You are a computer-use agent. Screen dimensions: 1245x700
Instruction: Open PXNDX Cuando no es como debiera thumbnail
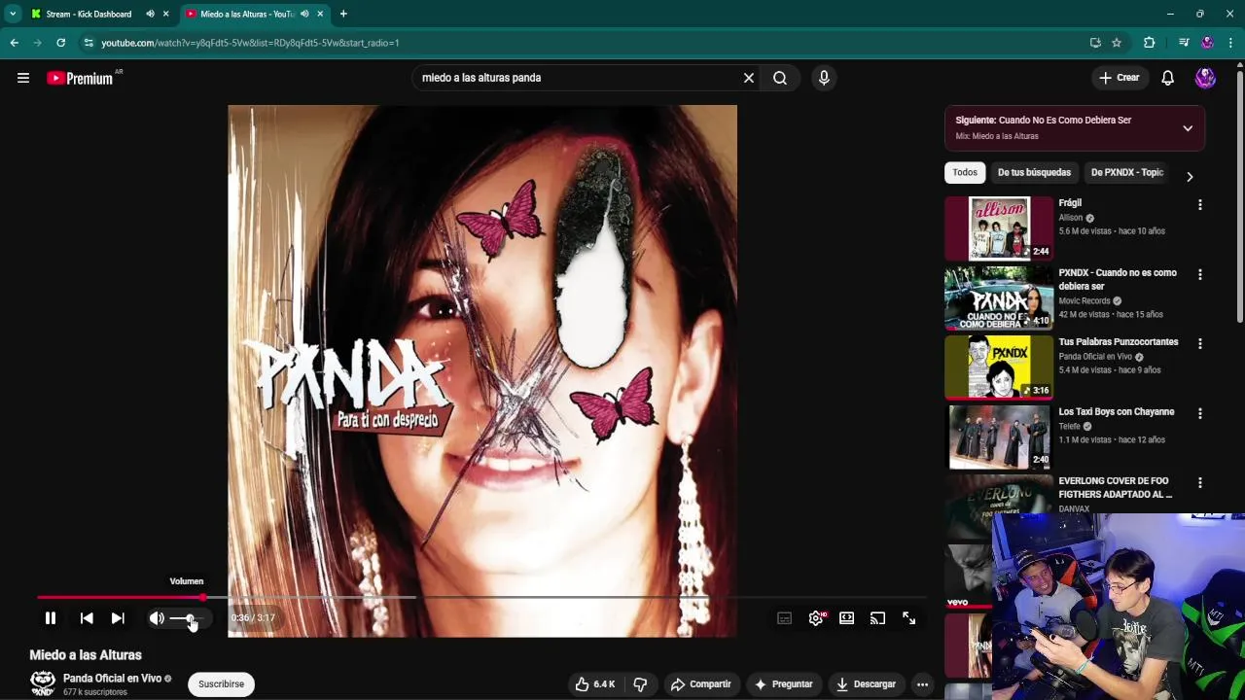pyautogui.click(x=999, y=297)
